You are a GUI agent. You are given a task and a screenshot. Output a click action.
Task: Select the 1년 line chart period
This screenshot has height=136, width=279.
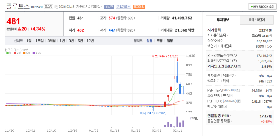(x=62, y=41)
